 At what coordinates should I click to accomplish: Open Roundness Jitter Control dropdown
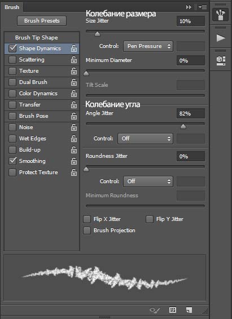point(148,181)
